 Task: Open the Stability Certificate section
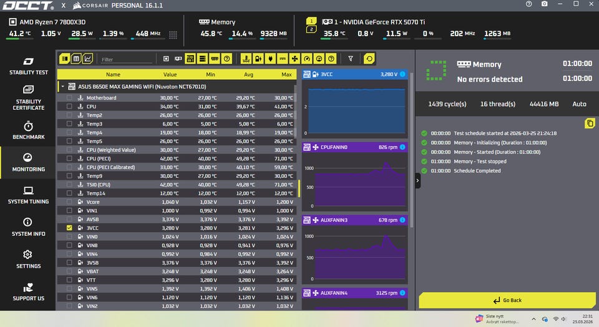pyautogui.click(x=28, y=98)
